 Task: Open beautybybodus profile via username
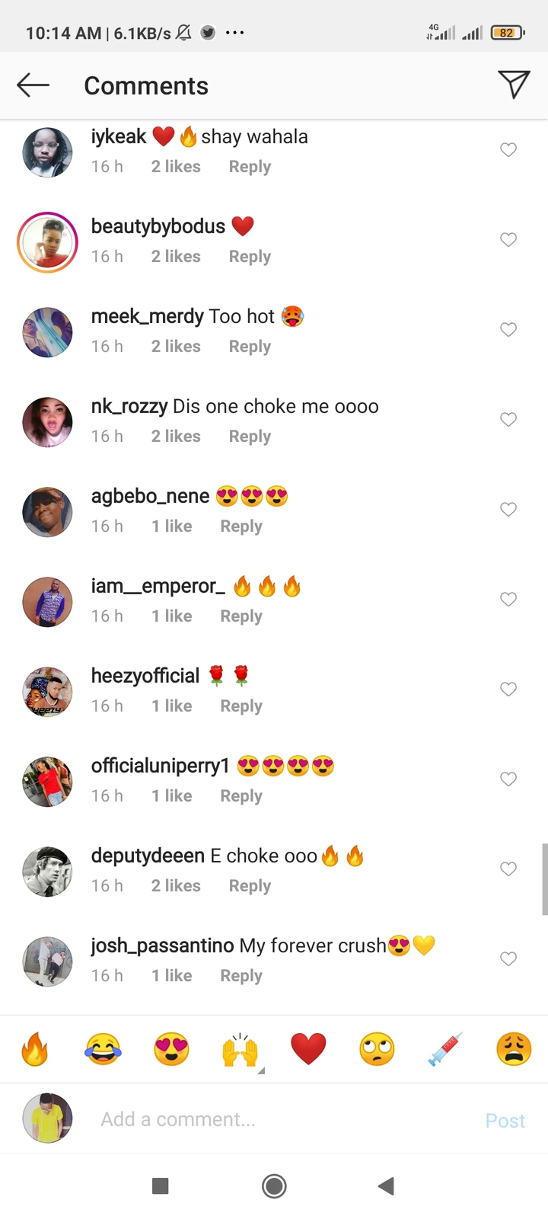[158, 226]
